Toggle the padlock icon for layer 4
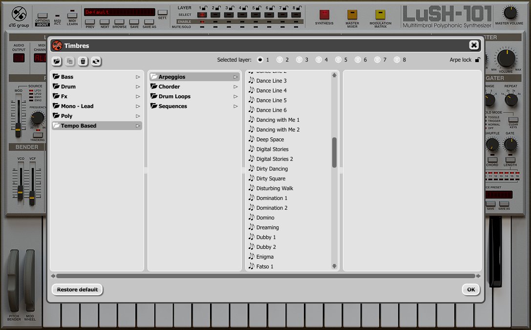This screenshot has height=330, width=531. pyautogui.click(x=245, y=7)
